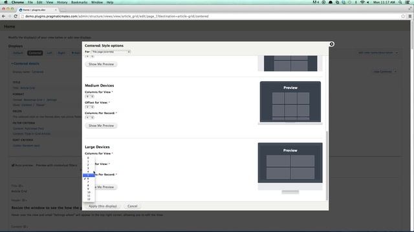Open the Chrome hamburger menu

click(409, 16)
